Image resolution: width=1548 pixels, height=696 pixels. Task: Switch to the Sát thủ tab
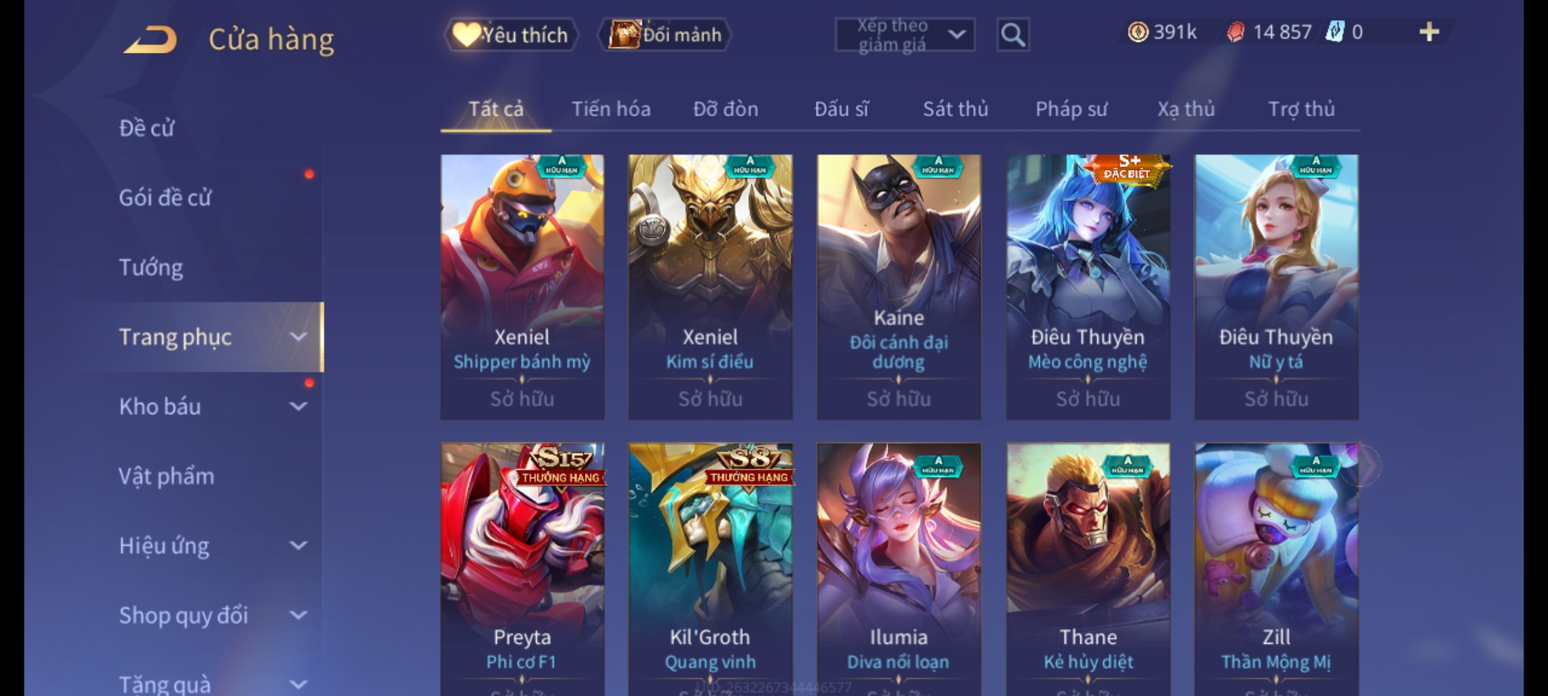(x=955, y=109)
